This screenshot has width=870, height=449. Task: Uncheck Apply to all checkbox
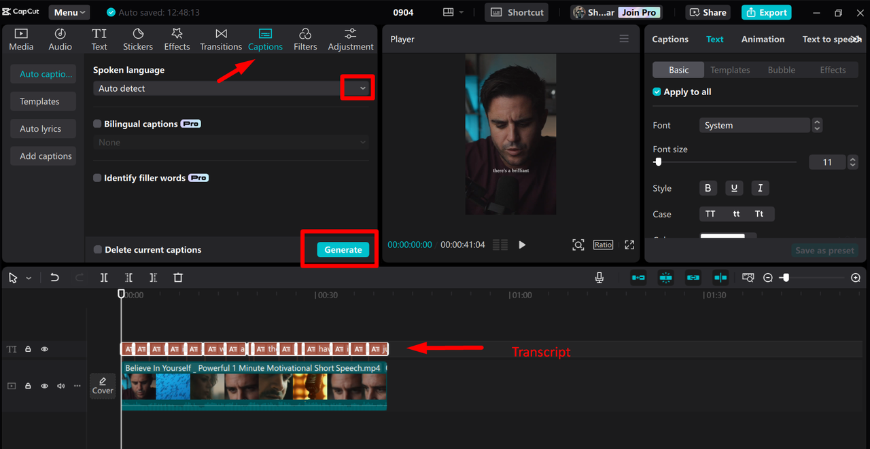click(657, 92)
